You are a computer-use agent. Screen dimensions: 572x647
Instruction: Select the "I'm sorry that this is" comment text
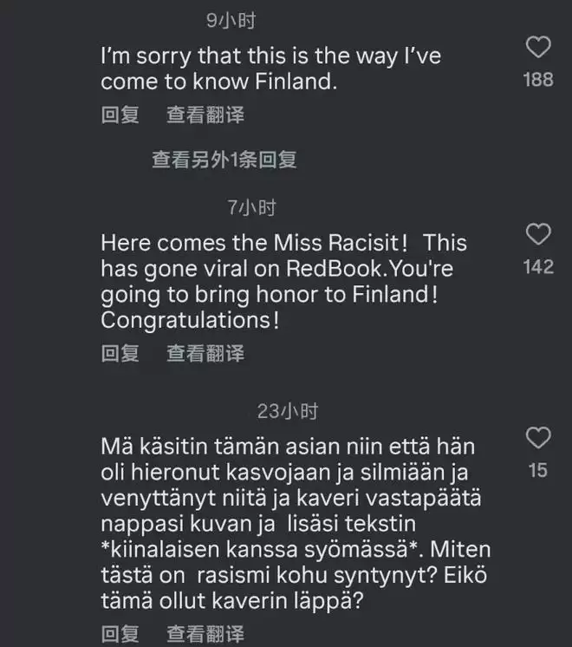(x=270, y=69)
